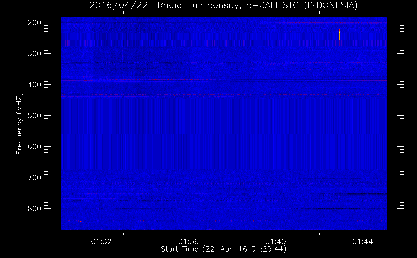Select the 'Frequency (MHZ)' y-axis label
Screen dimensions: 417x258
[19, 124]
